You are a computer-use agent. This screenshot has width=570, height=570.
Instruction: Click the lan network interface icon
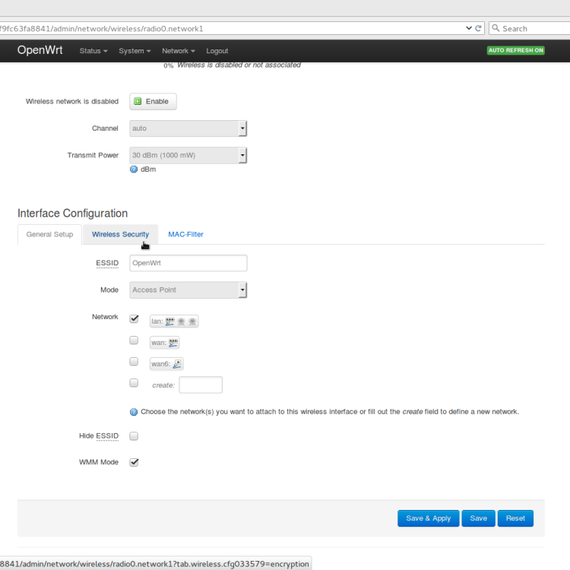click(169, 321)
